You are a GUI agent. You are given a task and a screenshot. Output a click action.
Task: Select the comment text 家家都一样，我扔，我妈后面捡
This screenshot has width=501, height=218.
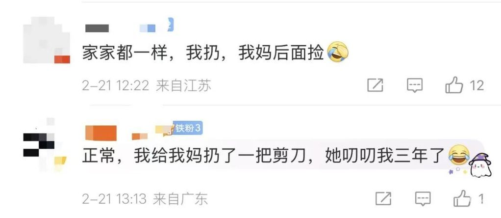tap(203, 53)
